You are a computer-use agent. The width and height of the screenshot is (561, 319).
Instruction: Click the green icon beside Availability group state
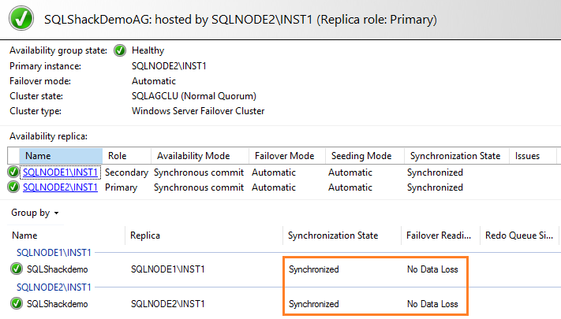click(120, 50)
